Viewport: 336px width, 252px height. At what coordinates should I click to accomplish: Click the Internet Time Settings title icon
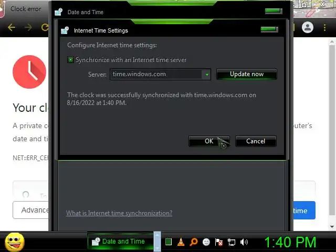point(65,30)
